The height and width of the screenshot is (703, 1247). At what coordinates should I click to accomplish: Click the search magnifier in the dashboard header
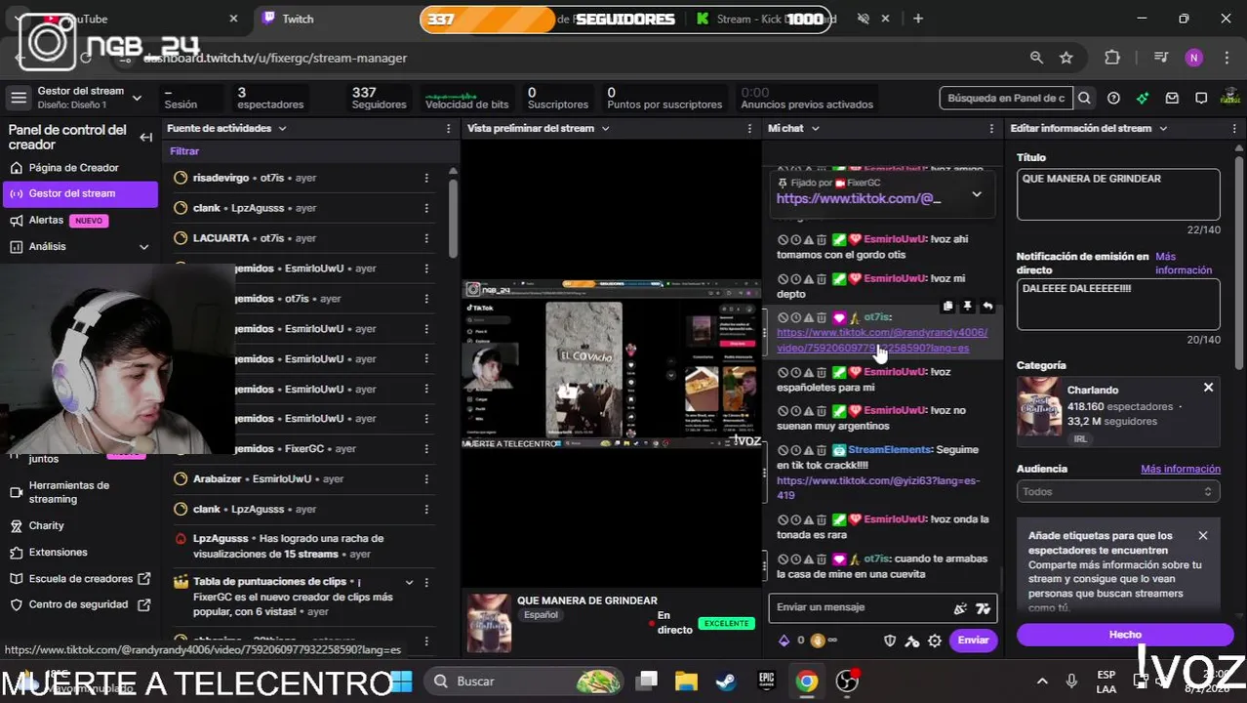[1084, 98]
